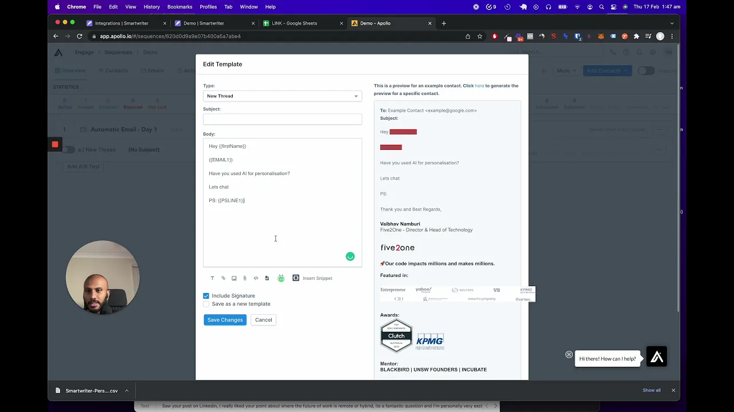The height and width of the screenshot is (412, 734).
Task: Insert an image into the template
Action: pyautogui.click(x=234, y=278)
